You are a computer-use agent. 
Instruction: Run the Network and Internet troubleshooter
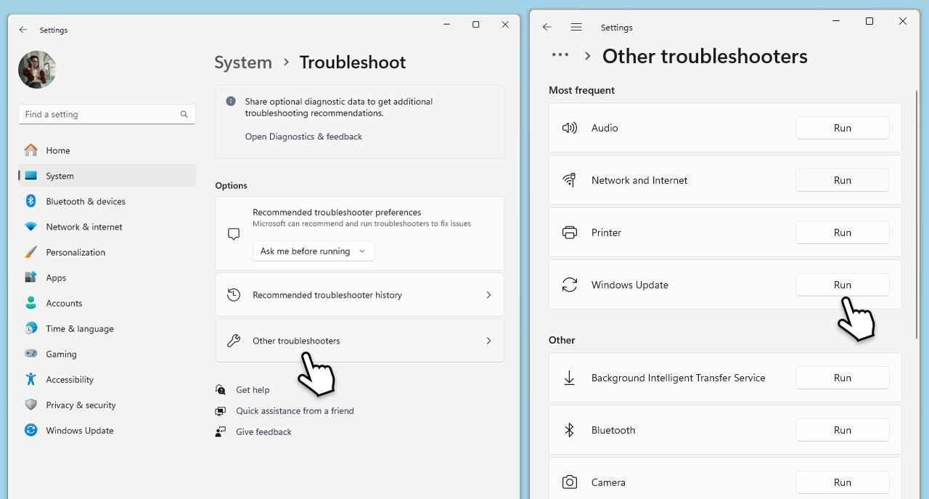[843, 180]
